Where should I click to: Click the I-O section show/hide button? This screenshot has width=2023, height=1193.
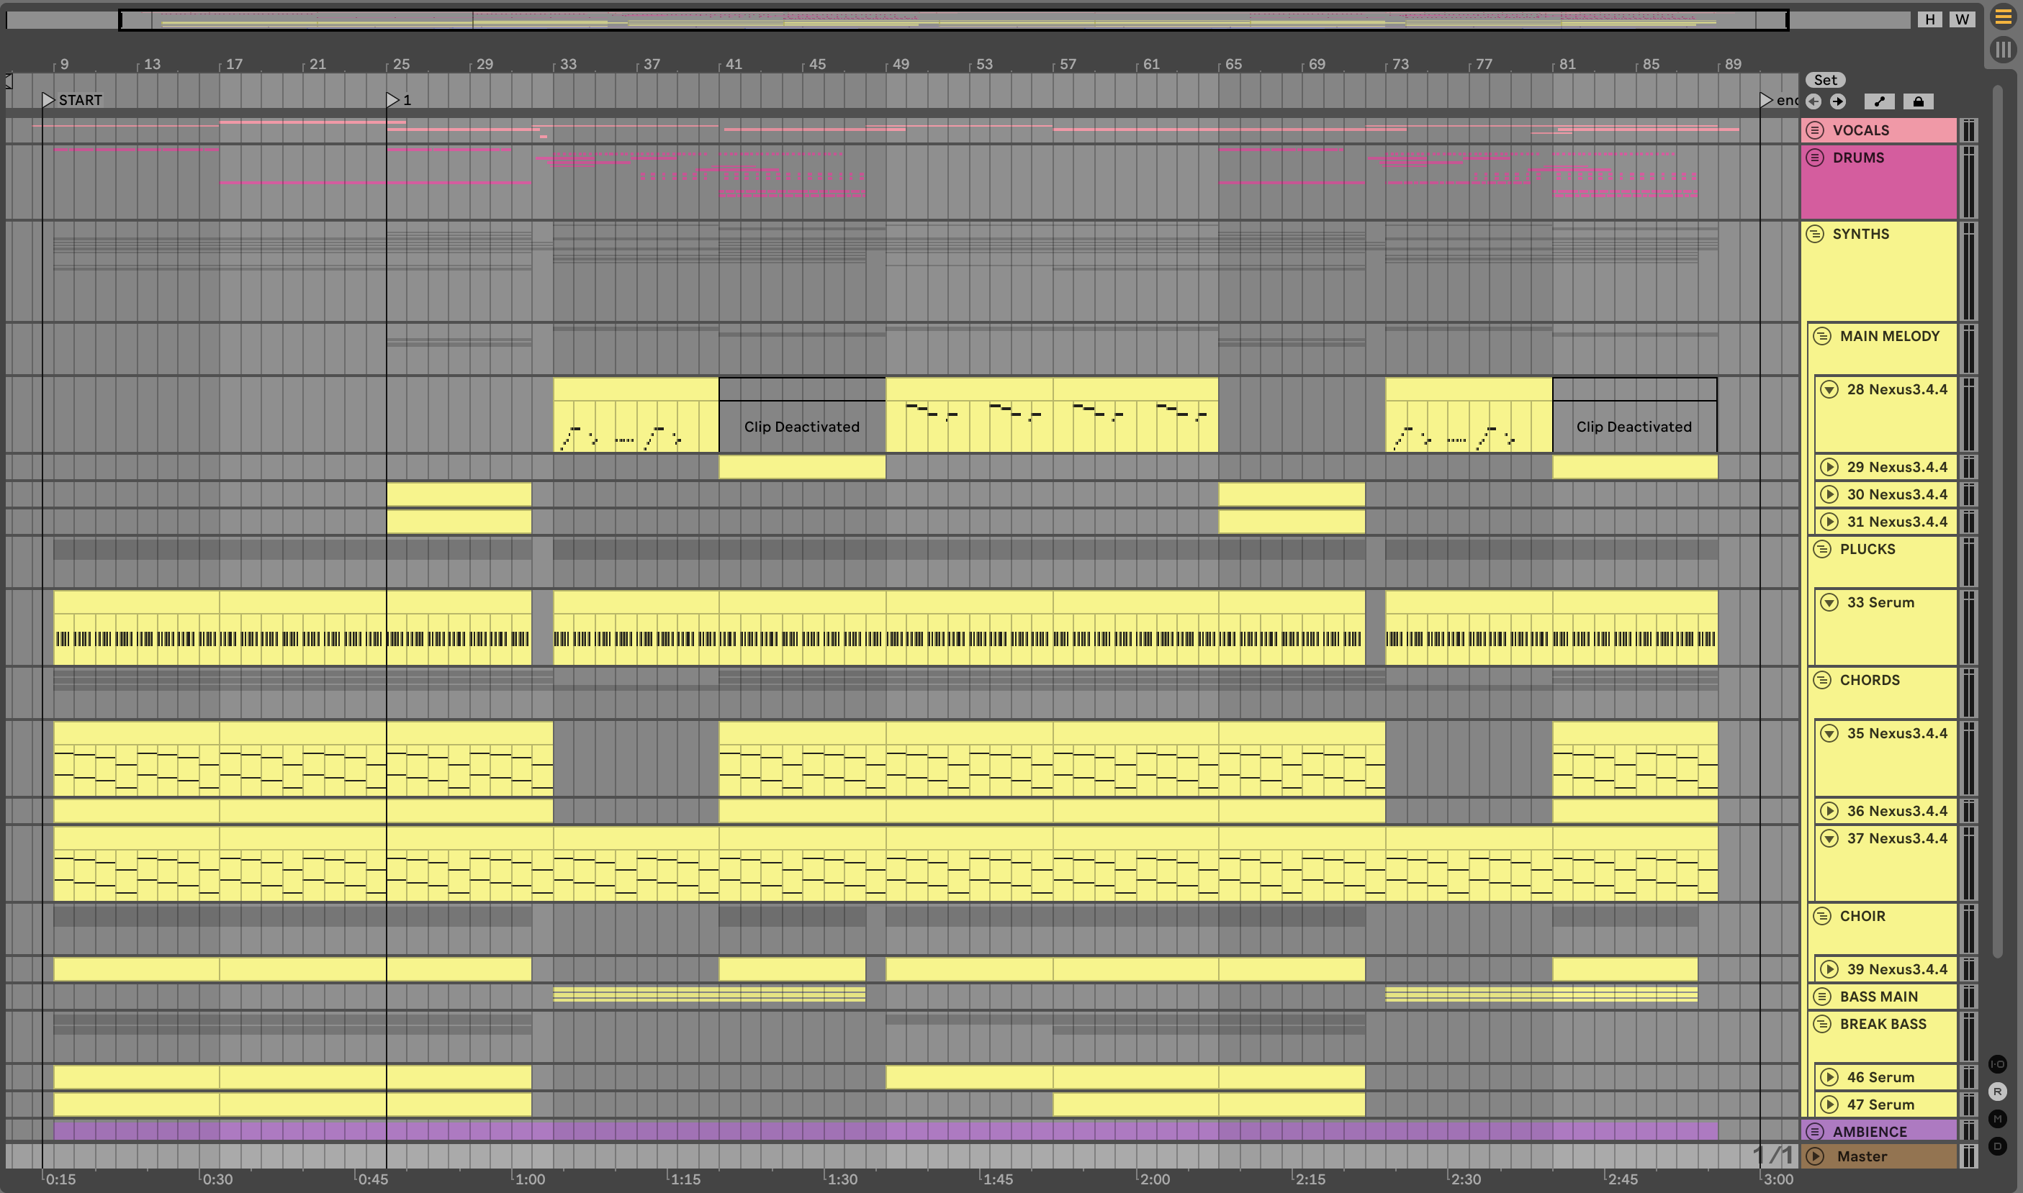[1997, 1064]
